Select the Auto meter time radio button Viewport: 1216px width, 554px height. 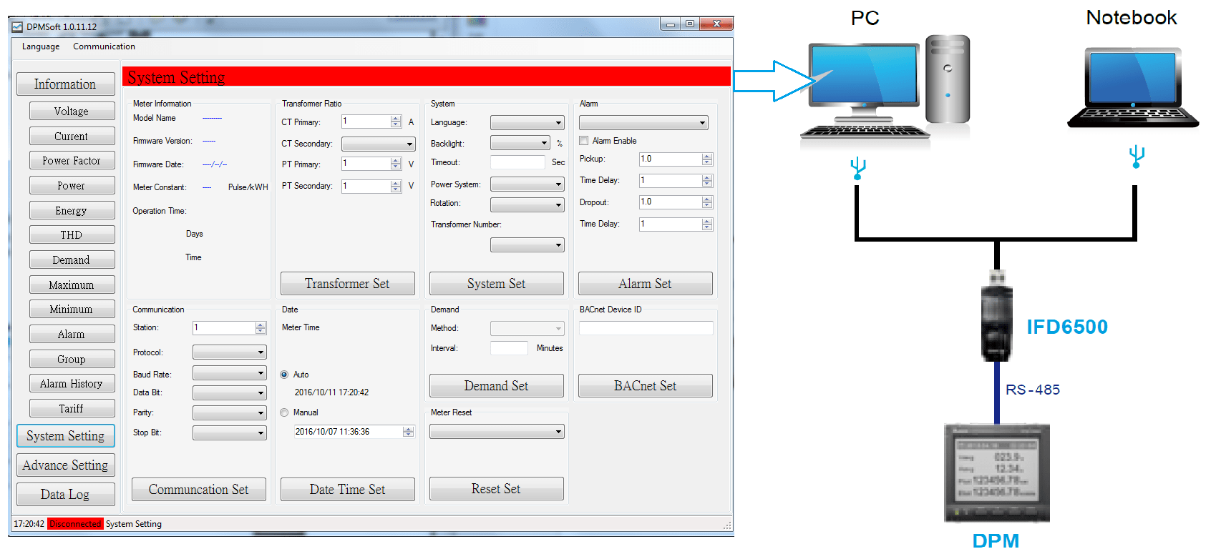(285, 375)
